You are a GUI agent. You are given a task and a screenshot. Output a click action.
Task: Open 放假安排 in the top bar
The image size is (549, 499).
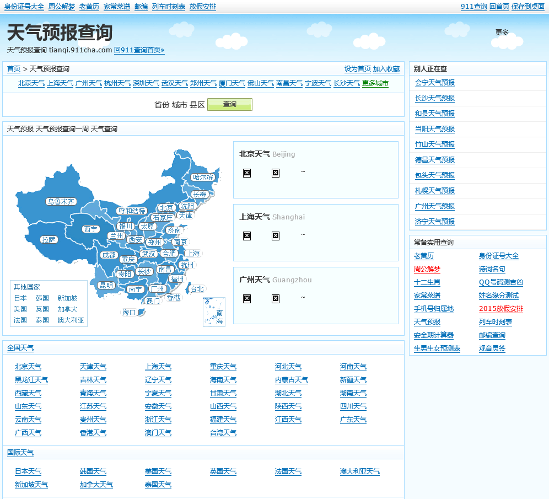point(203,7)
